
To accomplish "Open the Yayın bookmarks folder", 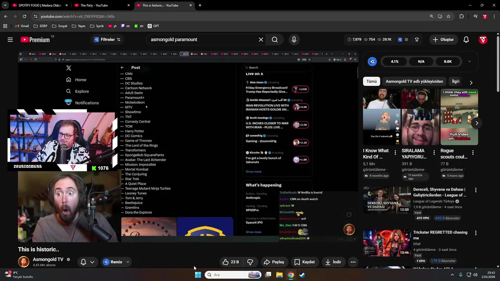I will click(79, 26).
